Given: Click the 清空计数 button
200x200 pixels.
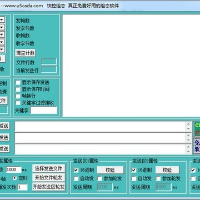Looking at the screenshot, I should (x=26, y=53).
